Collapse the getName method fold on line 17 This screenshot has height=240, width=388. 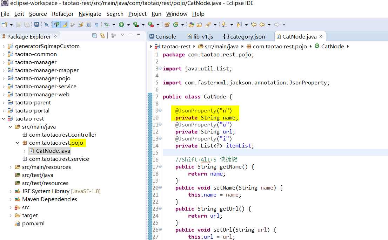click(160, 166)
